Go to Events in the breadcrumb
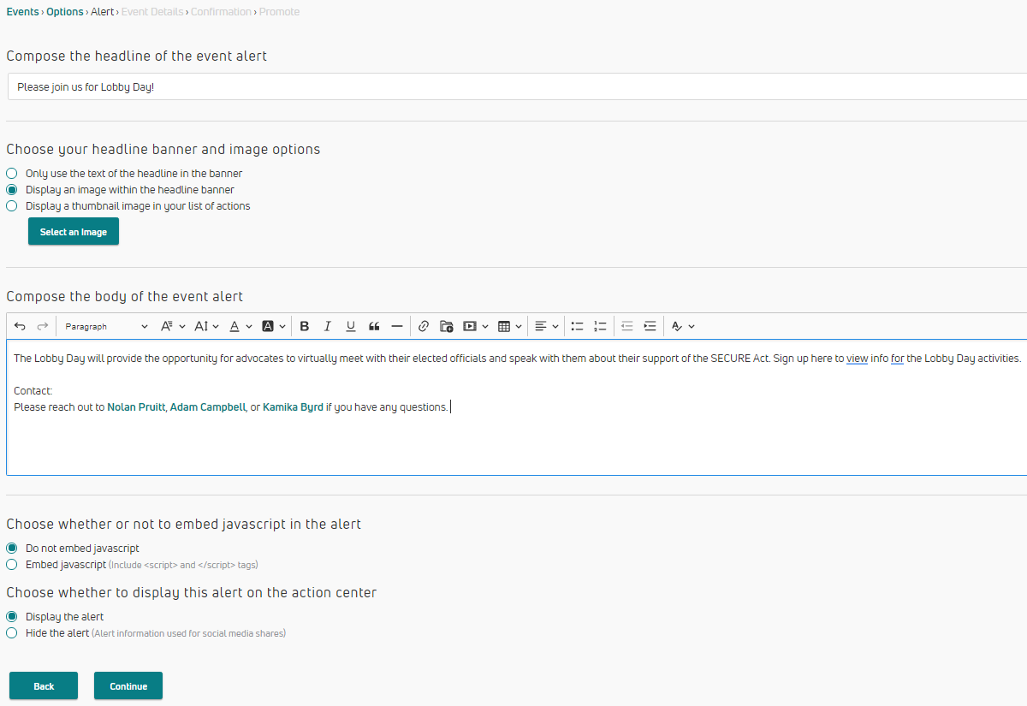 click(x=22, y=12)
